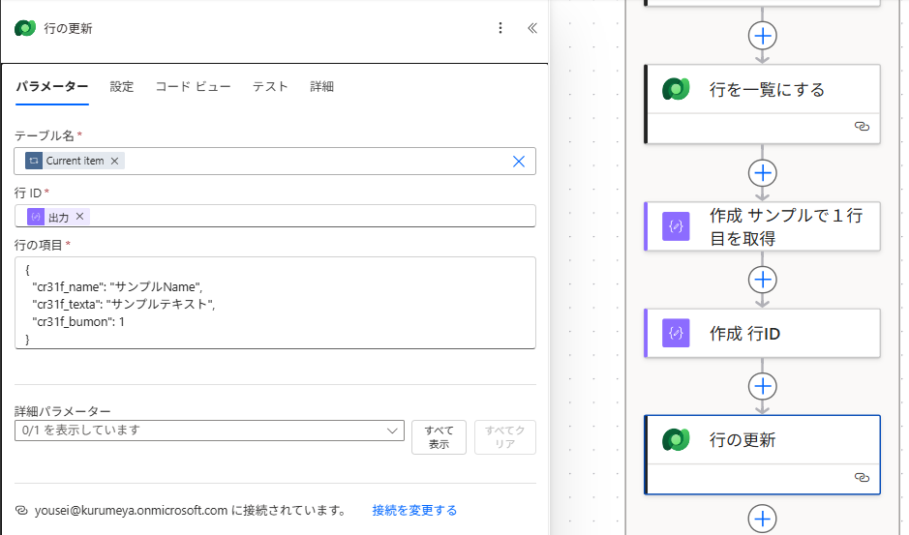Insert a step below the 行を一覧にする action
The height and width of the screenshot is (535, 909).
pos(764,172)
